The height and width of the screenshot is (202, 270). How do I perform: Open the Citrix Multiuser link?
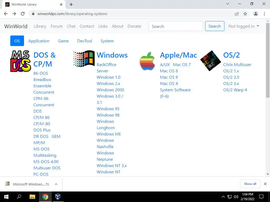click(237, 65)
